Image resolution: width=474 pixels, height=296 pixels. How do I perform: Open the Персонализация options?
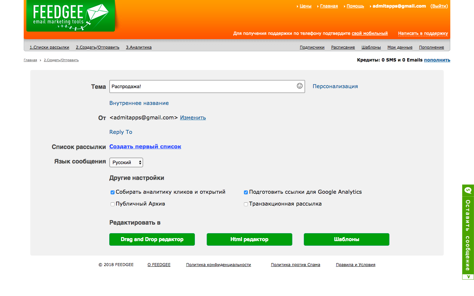click(335, 86)
